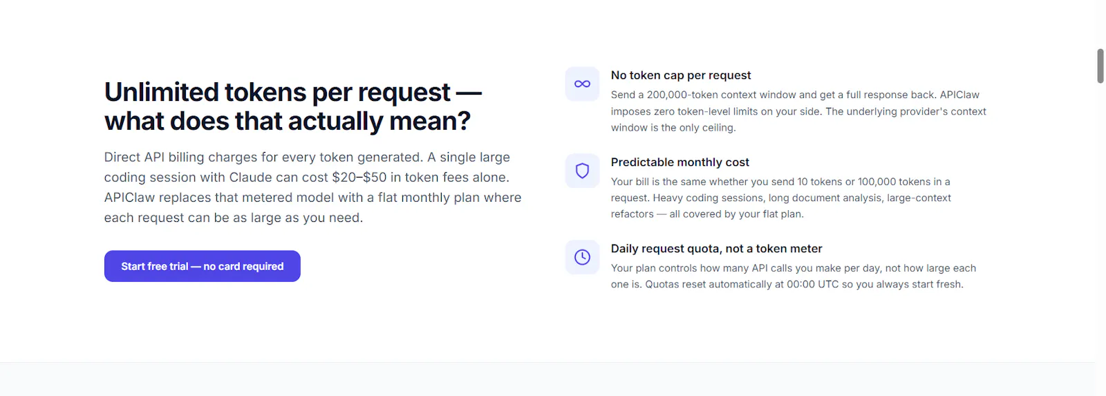This screenshot has width=1106, height=396.
Task: Click the Daily request quota heading
Action: [x=717, y=249]
